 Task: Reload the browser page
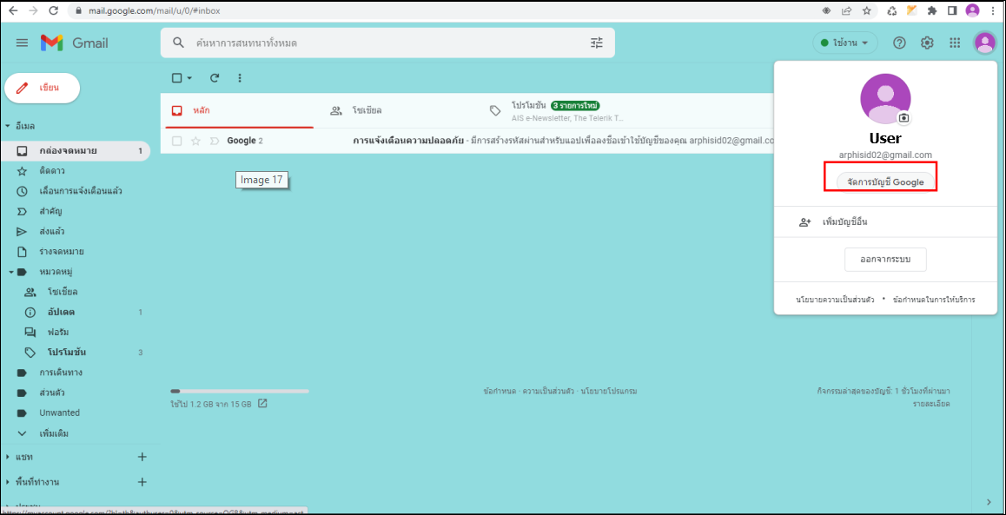click(x=53, y=11)
